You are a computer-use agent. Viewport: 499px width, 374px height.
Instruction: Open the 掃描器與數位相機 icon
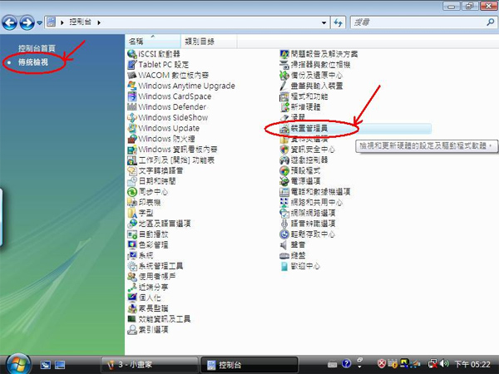pos(284,65)
